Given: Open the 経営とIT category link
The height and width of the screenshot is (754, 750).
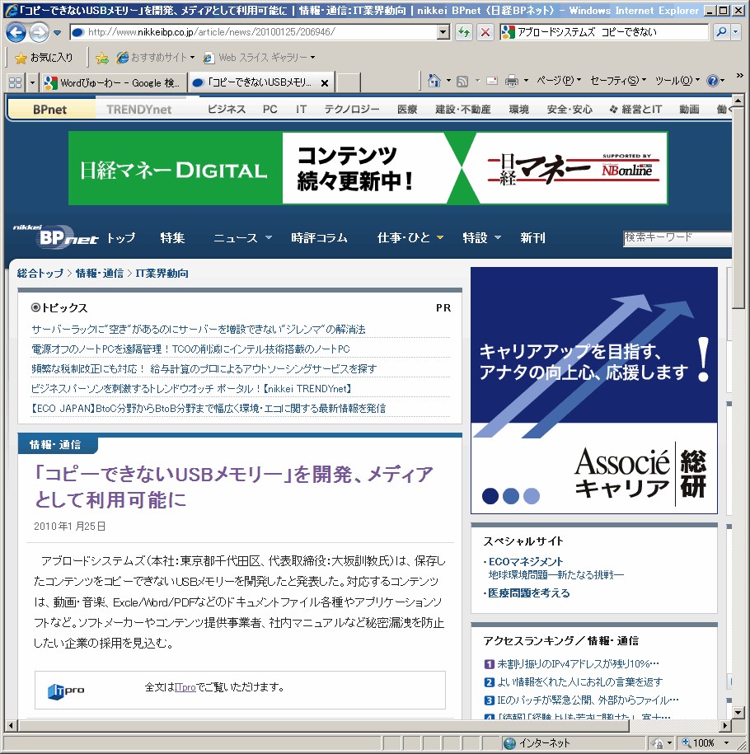Looking at the screenshot, I should point(635,109).
